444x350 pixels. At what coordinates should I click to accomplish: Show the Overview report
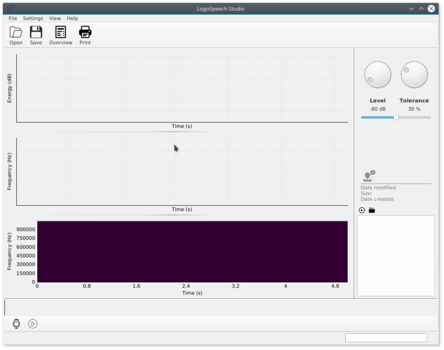(x=61, y=36)
